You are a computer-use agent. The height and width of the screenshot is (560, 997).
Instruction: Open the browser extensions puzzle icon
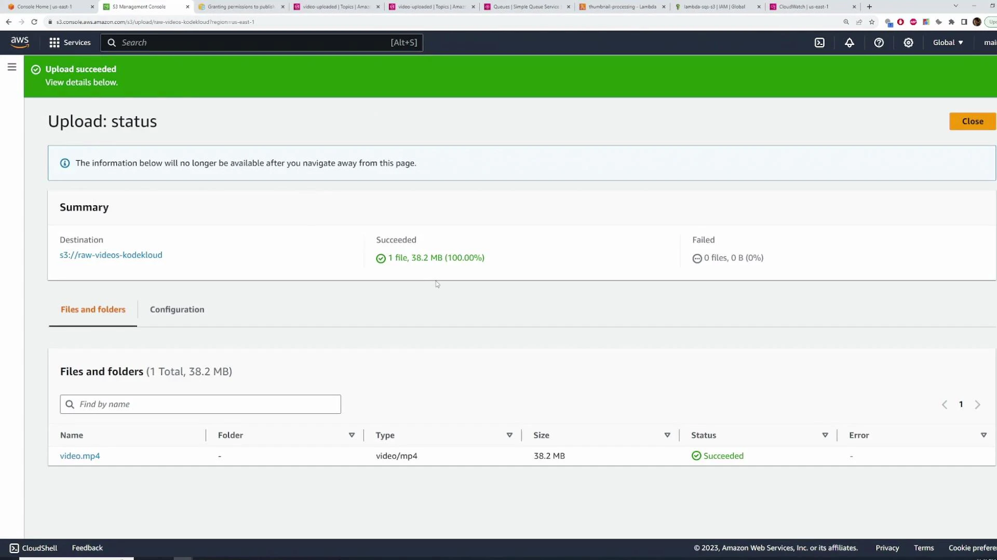(x=952, y=22)
